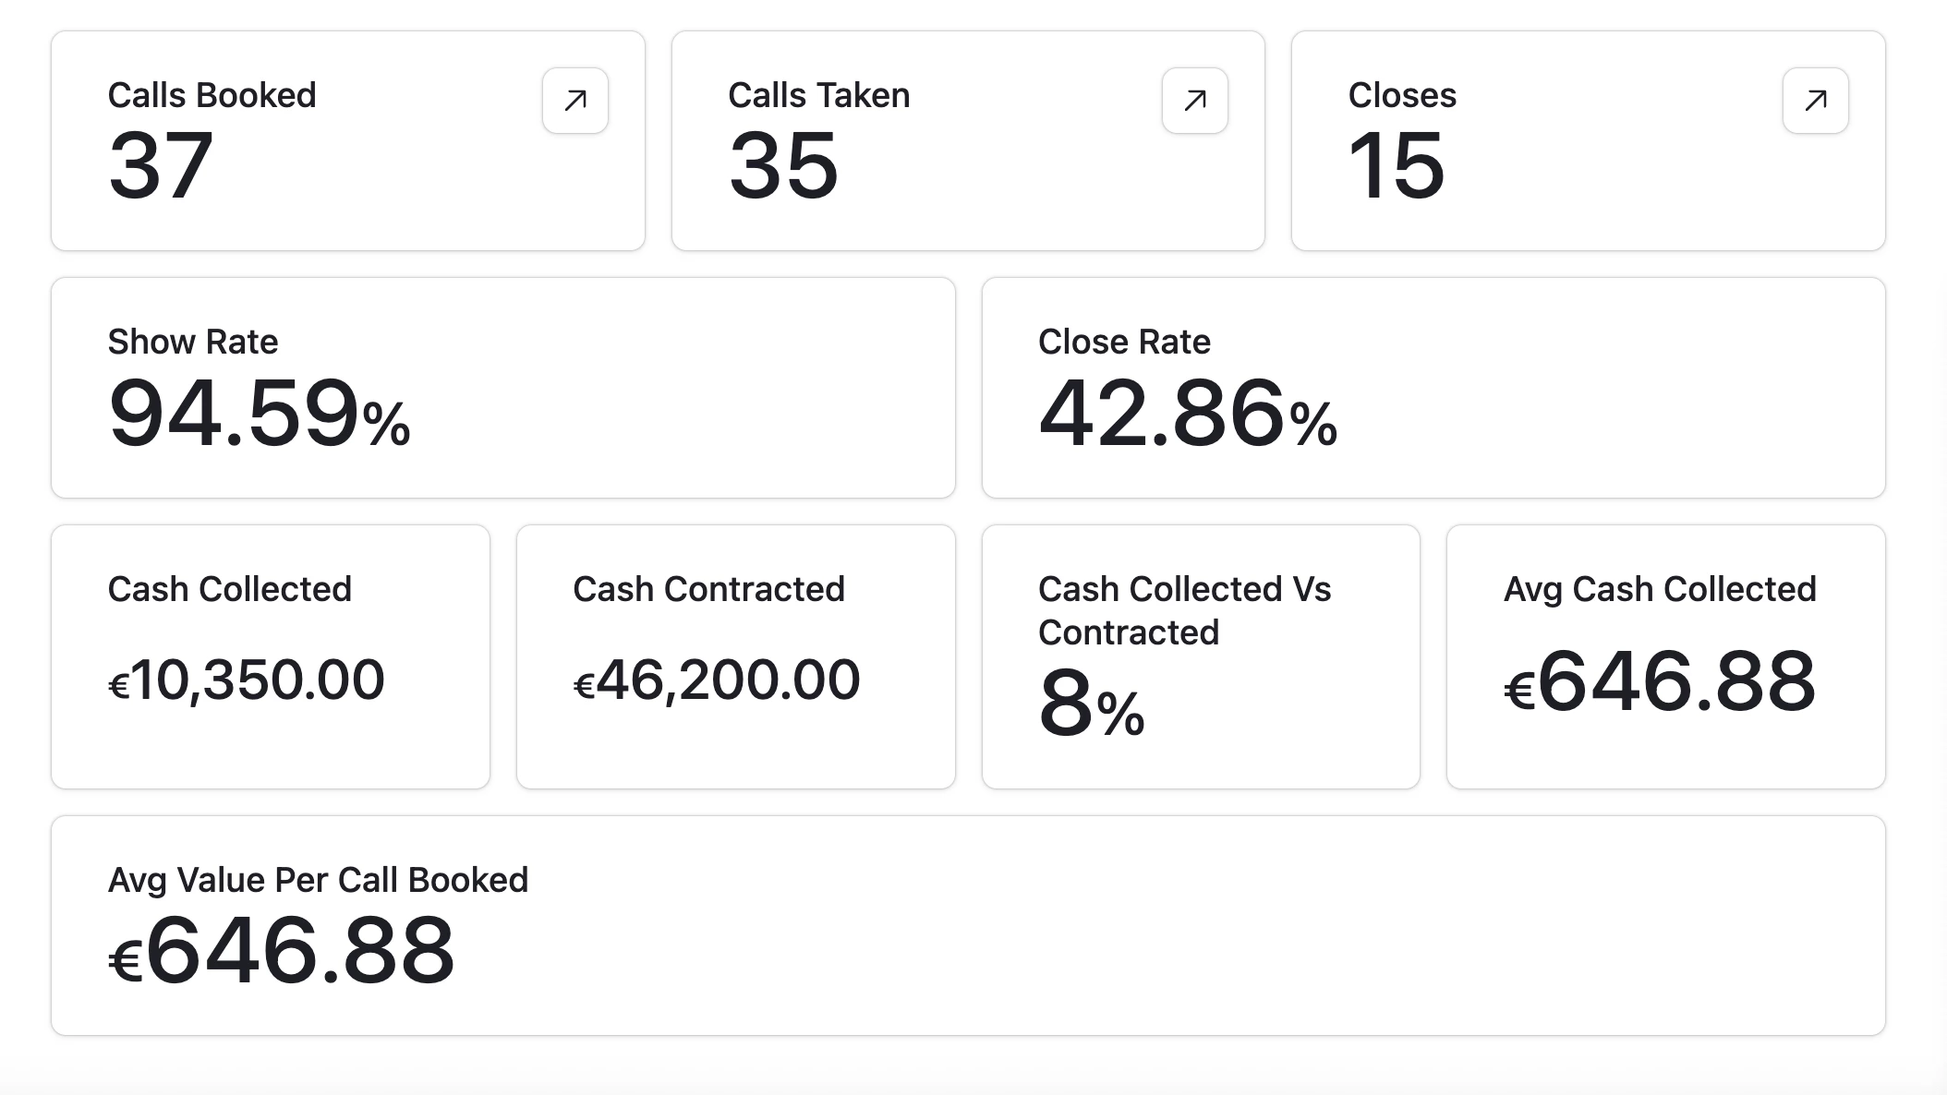1947x1095 pixels.
Task: Click the Calls Booked value 37
Action: pos(161,166)
